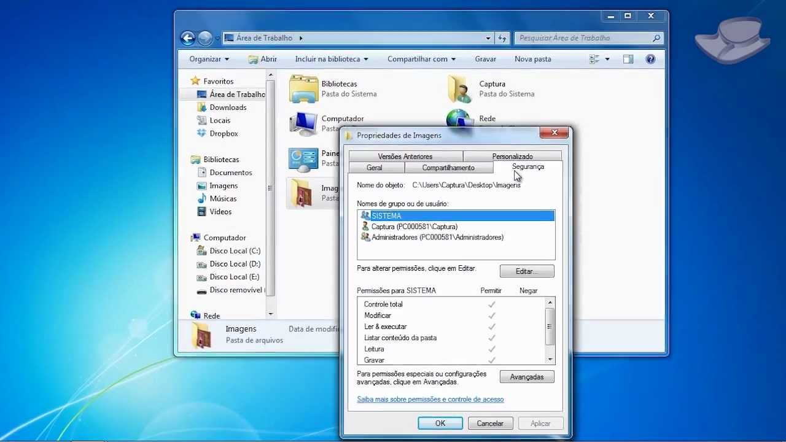Select Área de Trabalho in Favoritos
The image size is (786, 442).
(231, 95)
